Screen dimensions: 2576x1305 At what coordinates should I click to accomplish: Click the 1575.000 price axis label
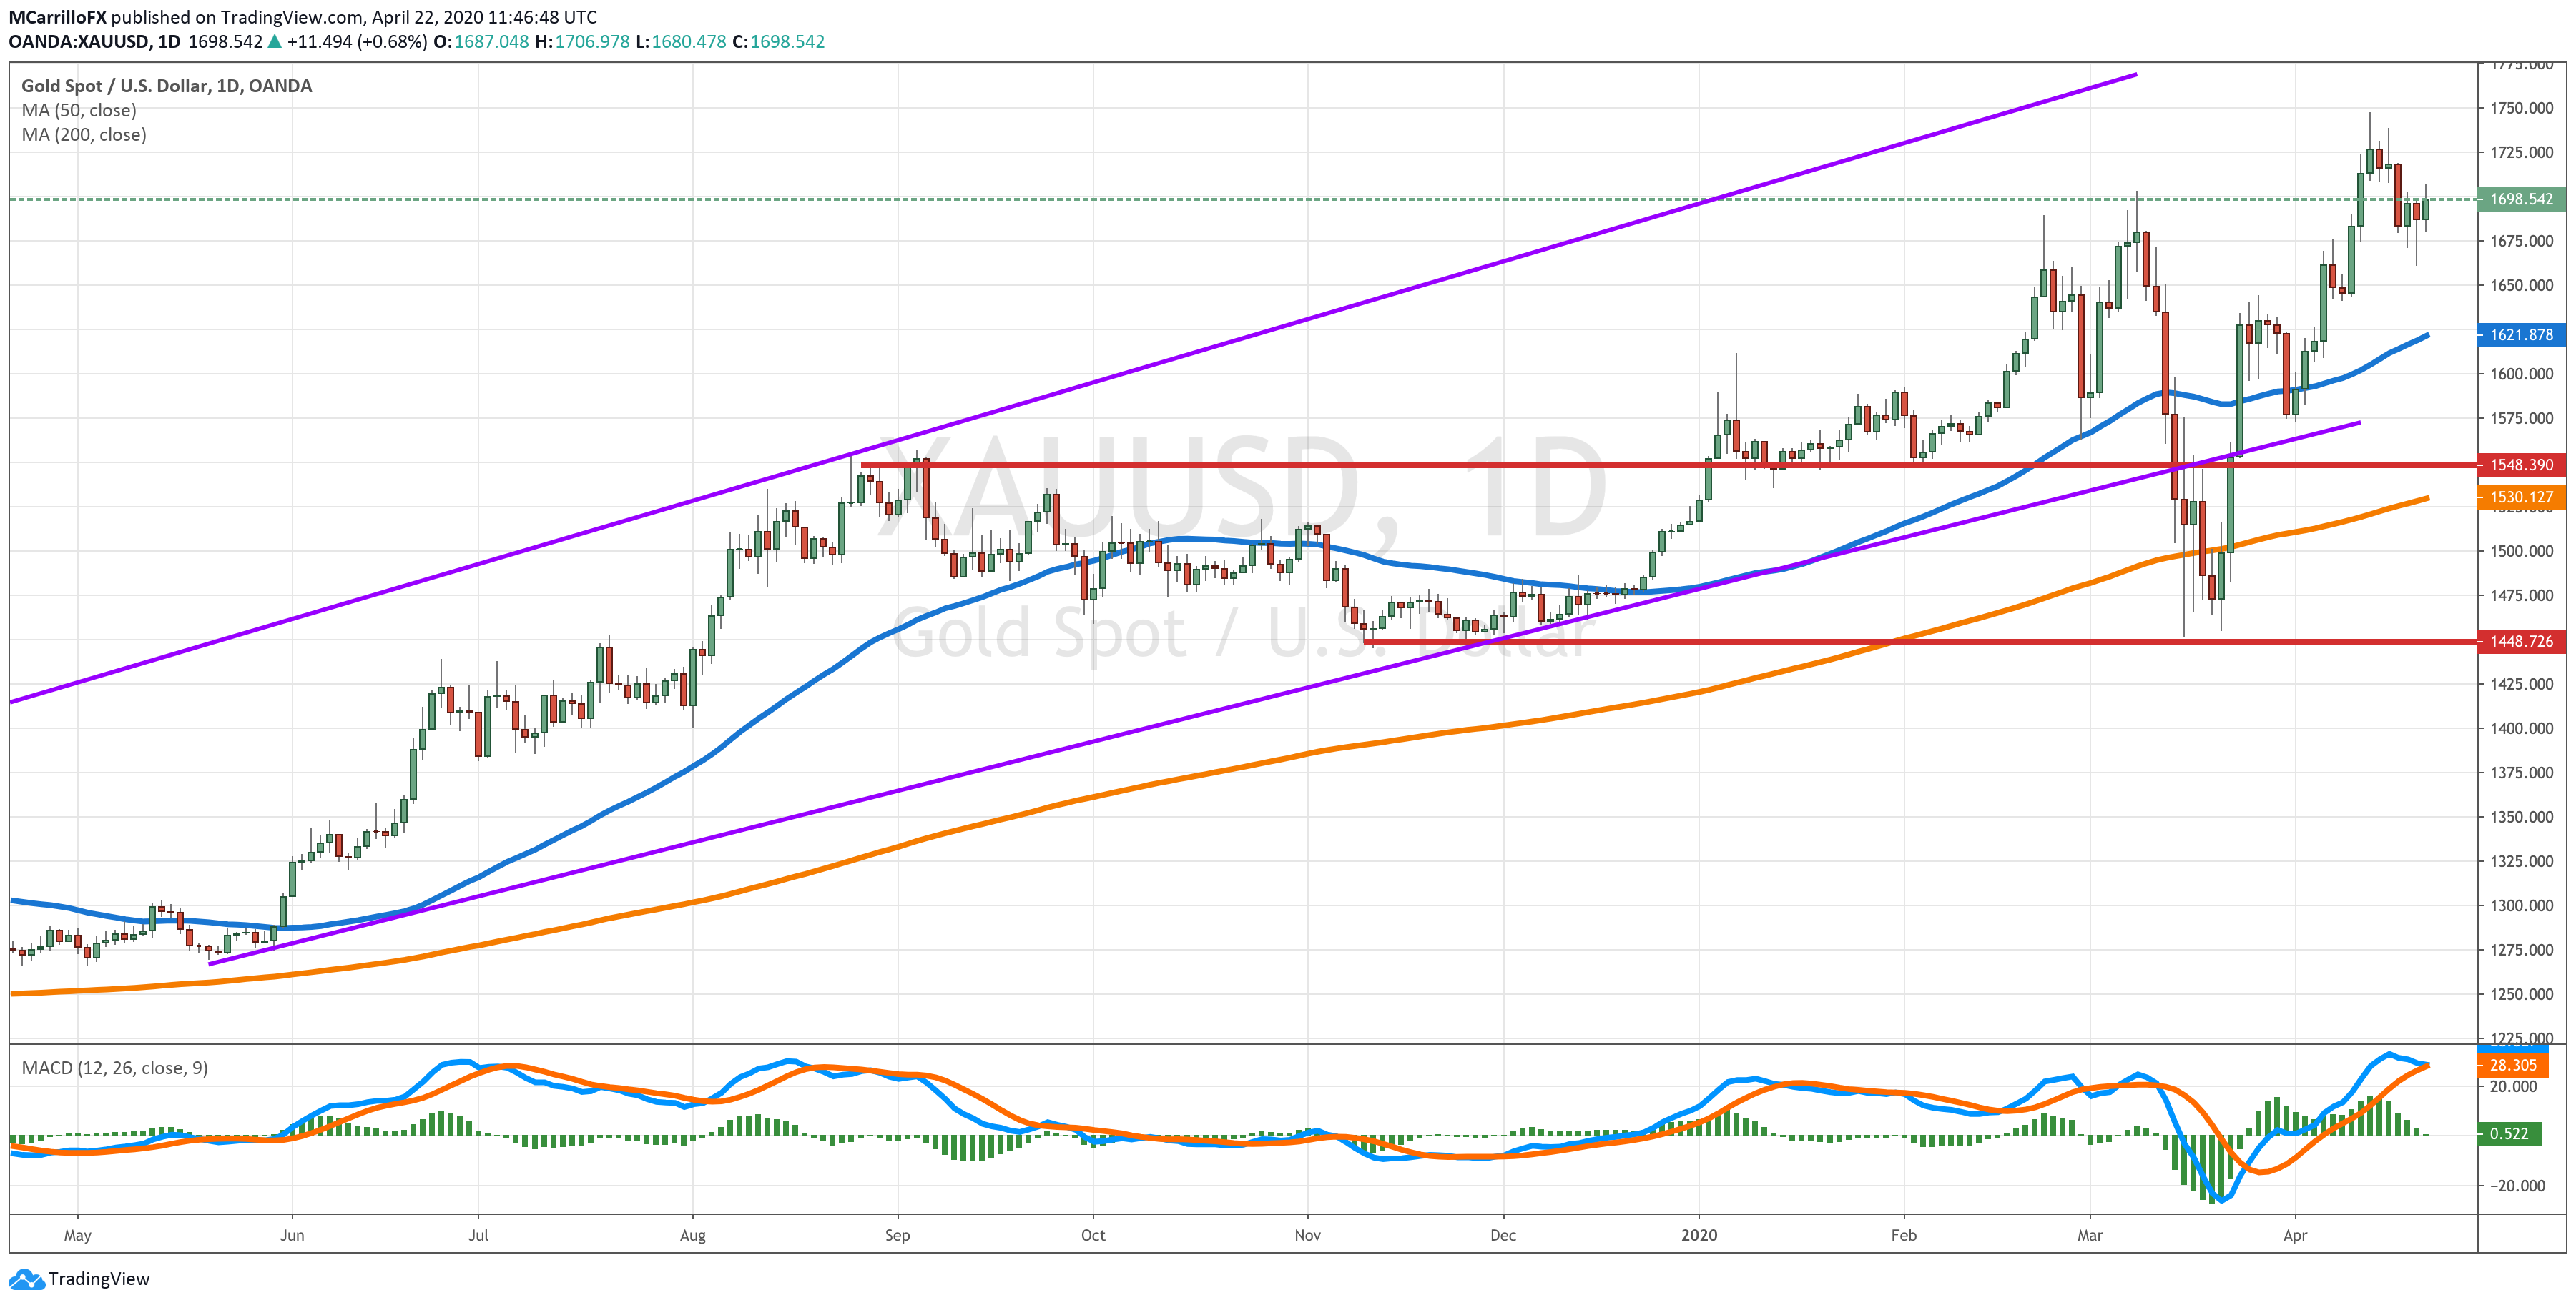coord(2521,417)
